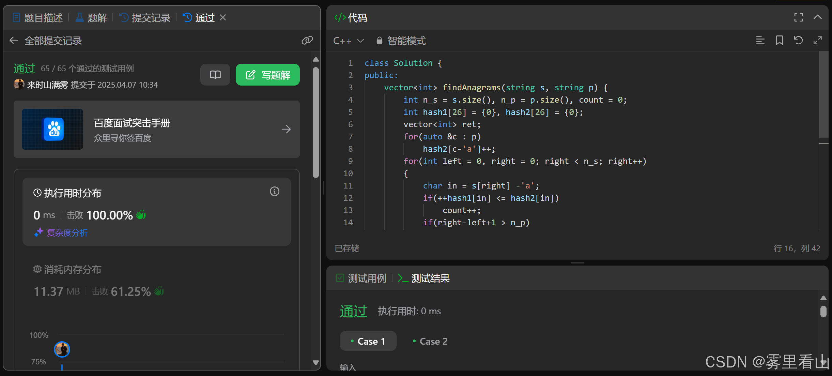Open the 提交记录 tab
Viewport: 832px width, 376px height.
click(145, 18)
